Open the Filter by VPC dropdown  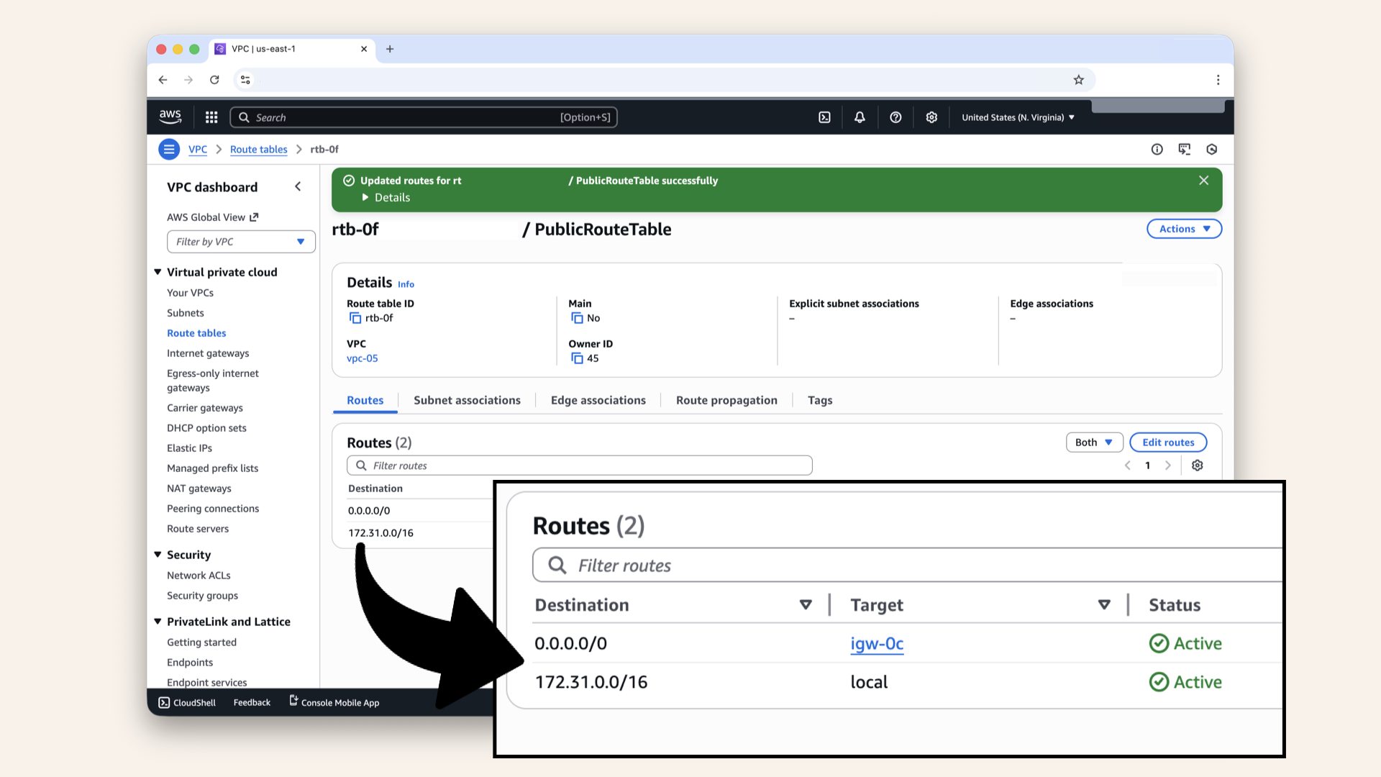coord(241,242)
